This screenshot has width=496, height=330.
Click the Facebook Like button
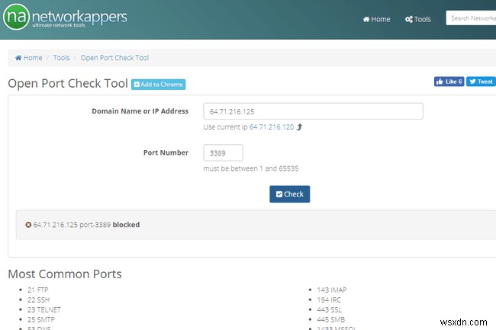pos(449,82)
